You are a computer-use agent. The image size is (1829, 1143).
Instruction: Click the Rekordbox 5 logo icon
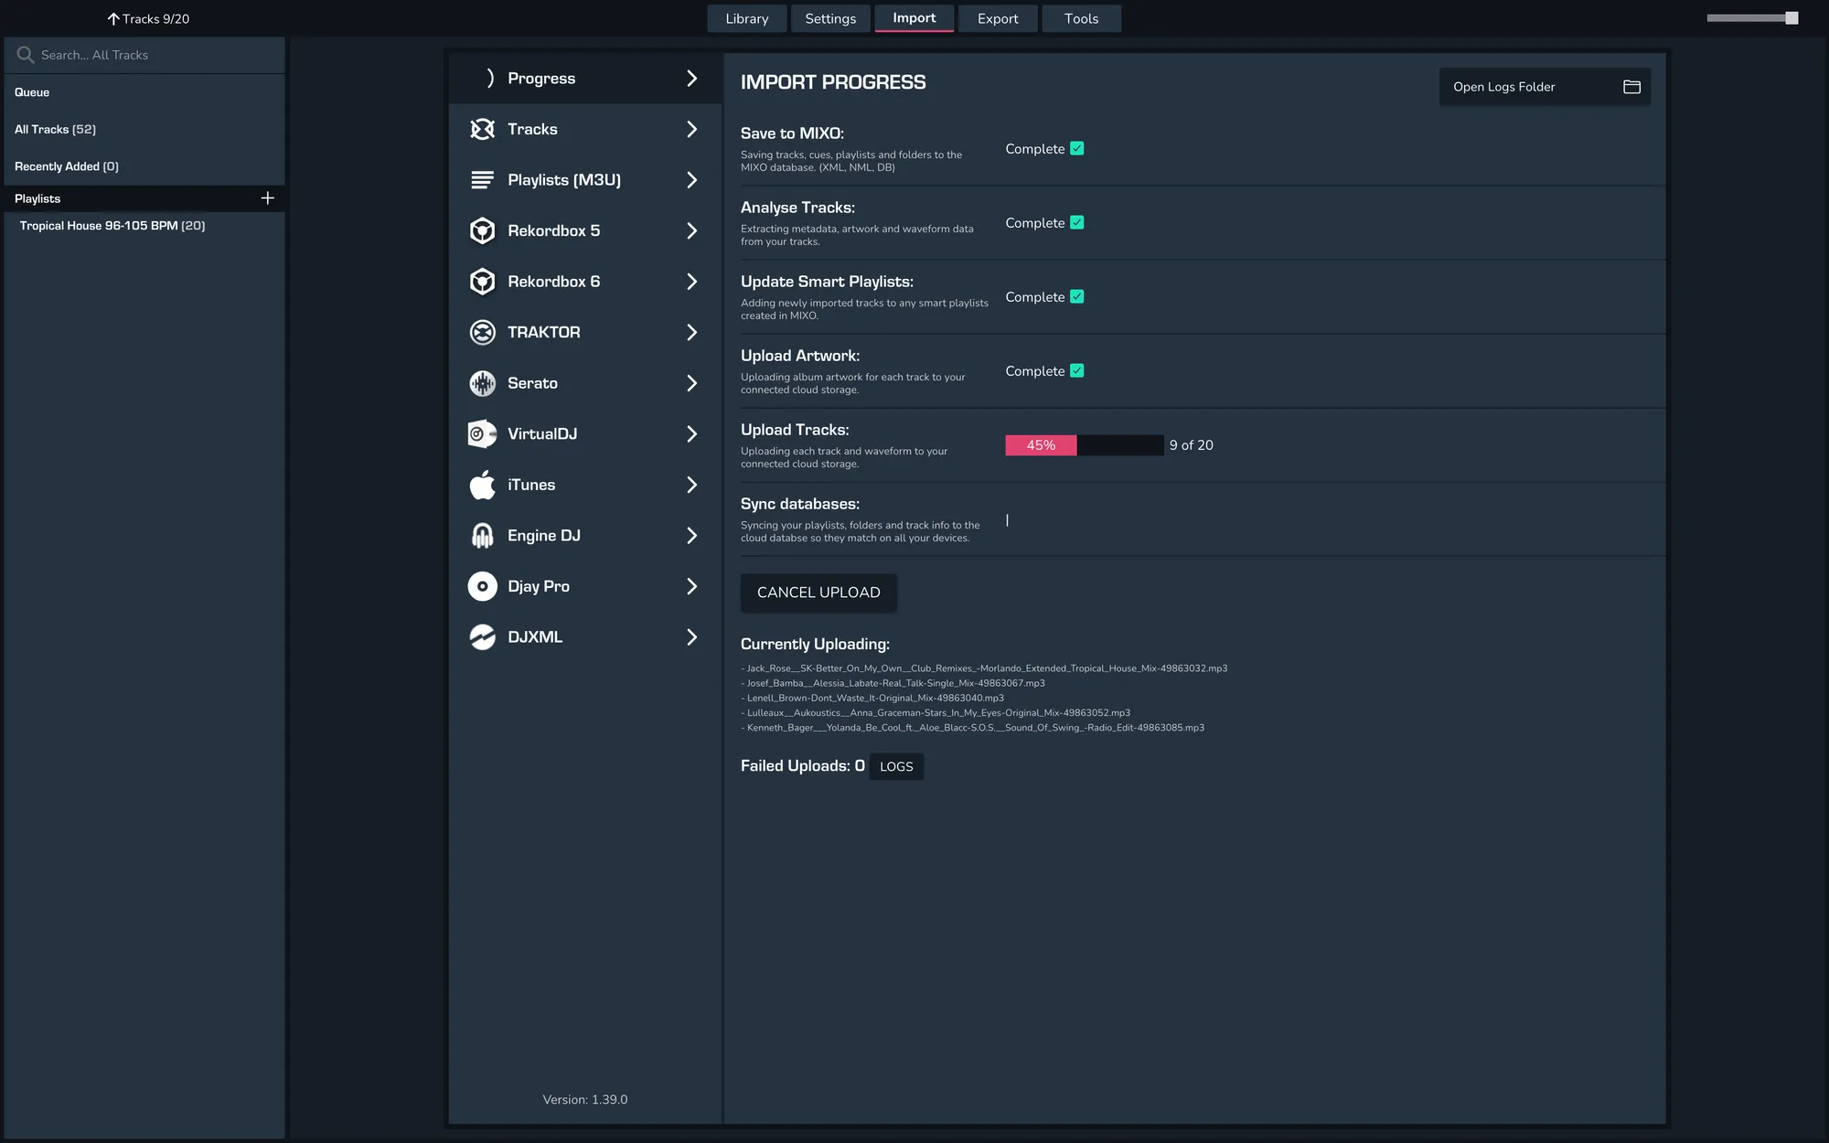(x=482, y=230)
